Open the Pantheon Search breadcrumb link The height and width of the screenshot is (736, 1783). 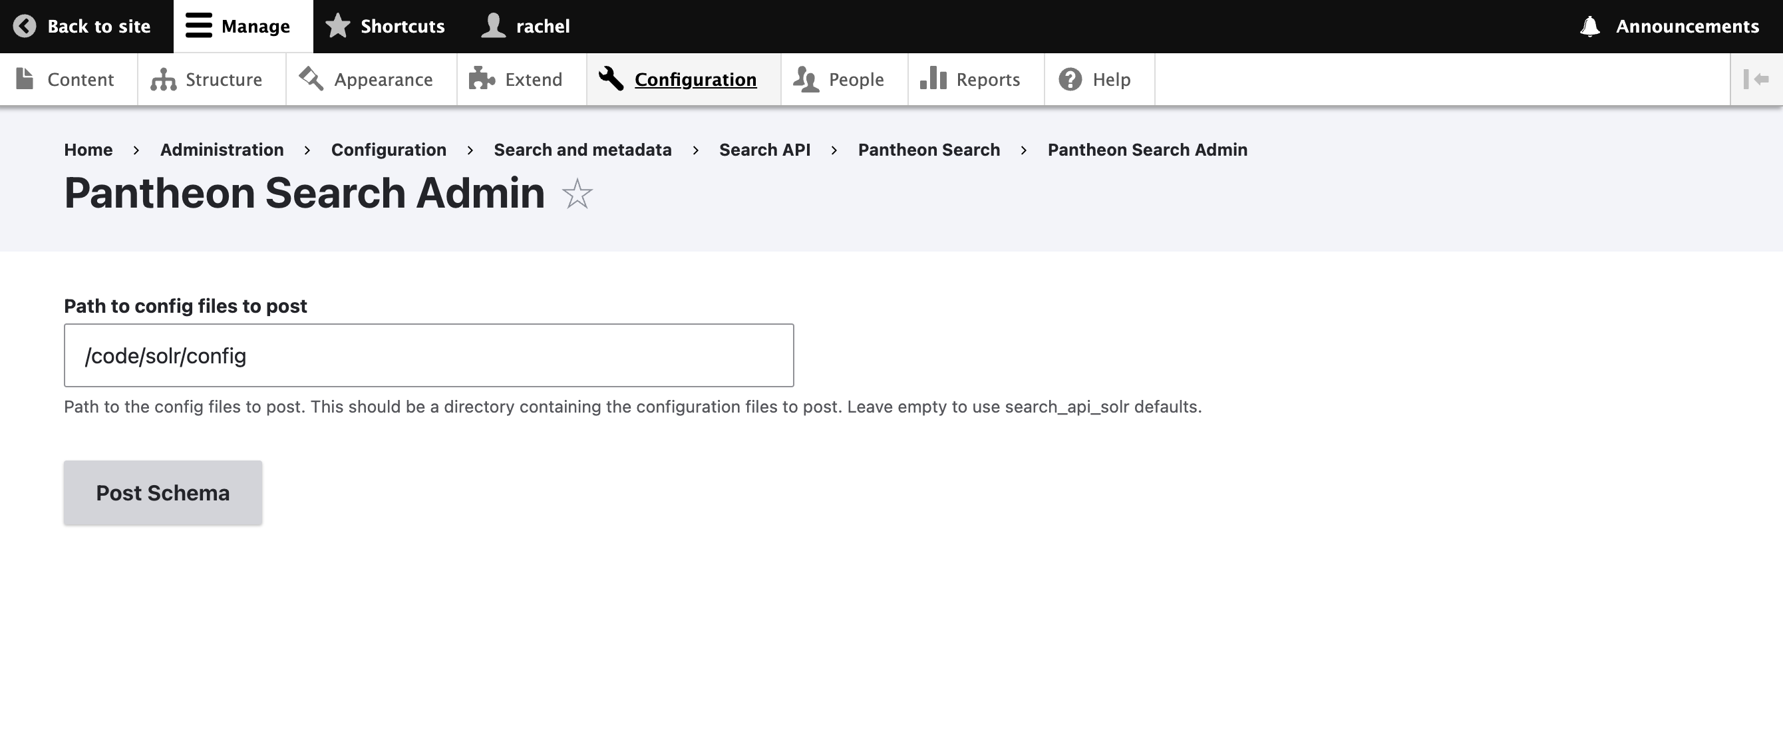929,150
